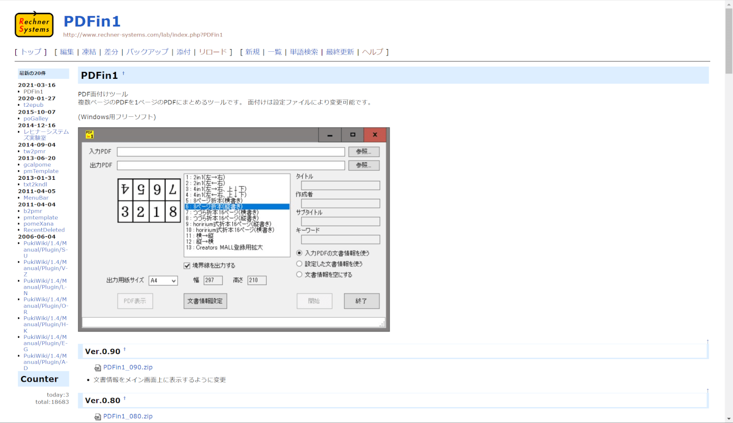The image size is (733, 423).
Task: Open the バックアップ menu link
Action: pyautogui.click(x=147, y=52)
